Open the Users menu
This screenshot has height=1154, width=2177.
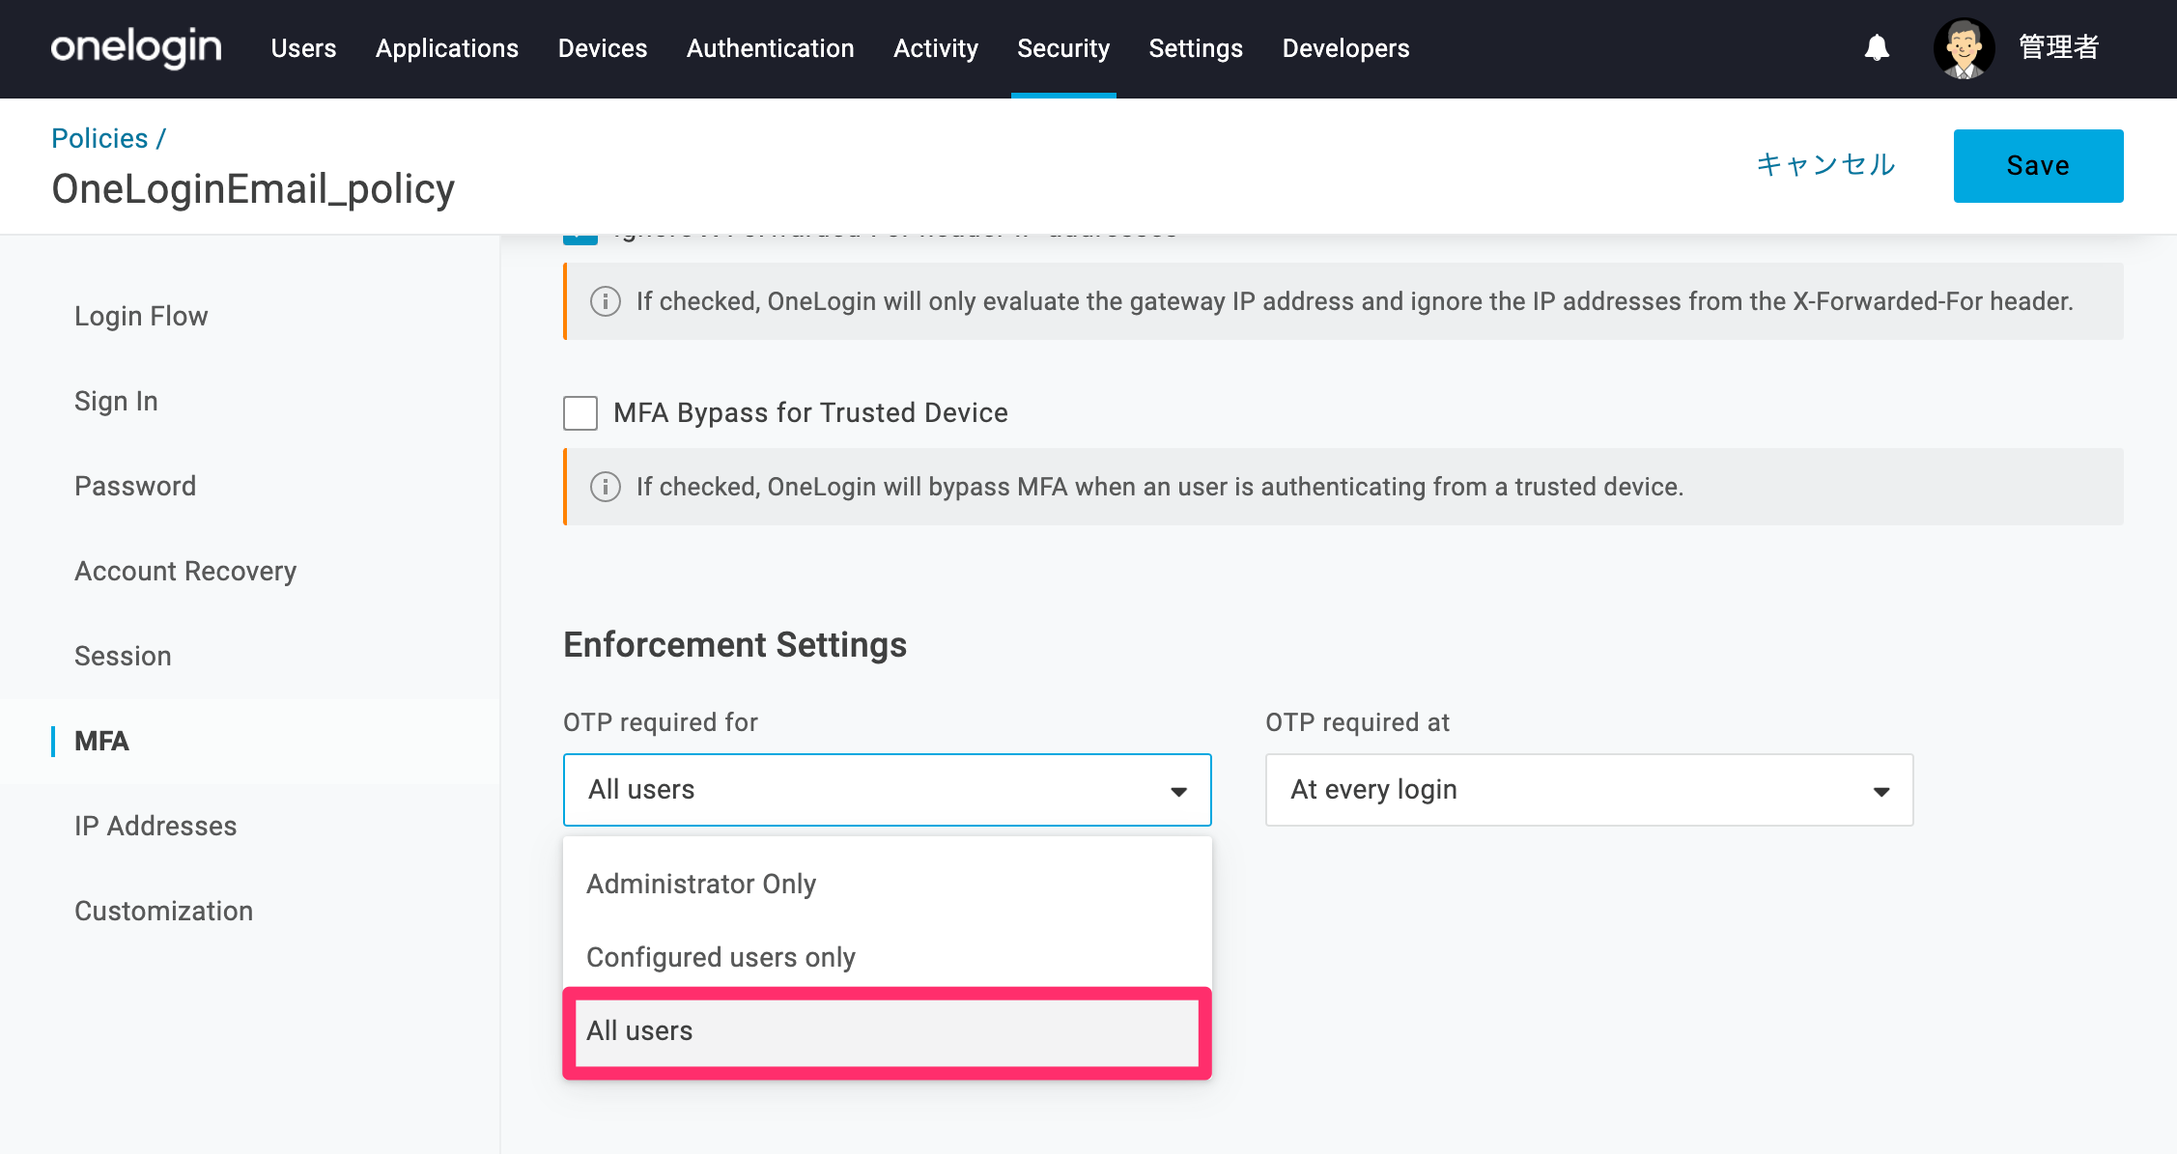303,48
